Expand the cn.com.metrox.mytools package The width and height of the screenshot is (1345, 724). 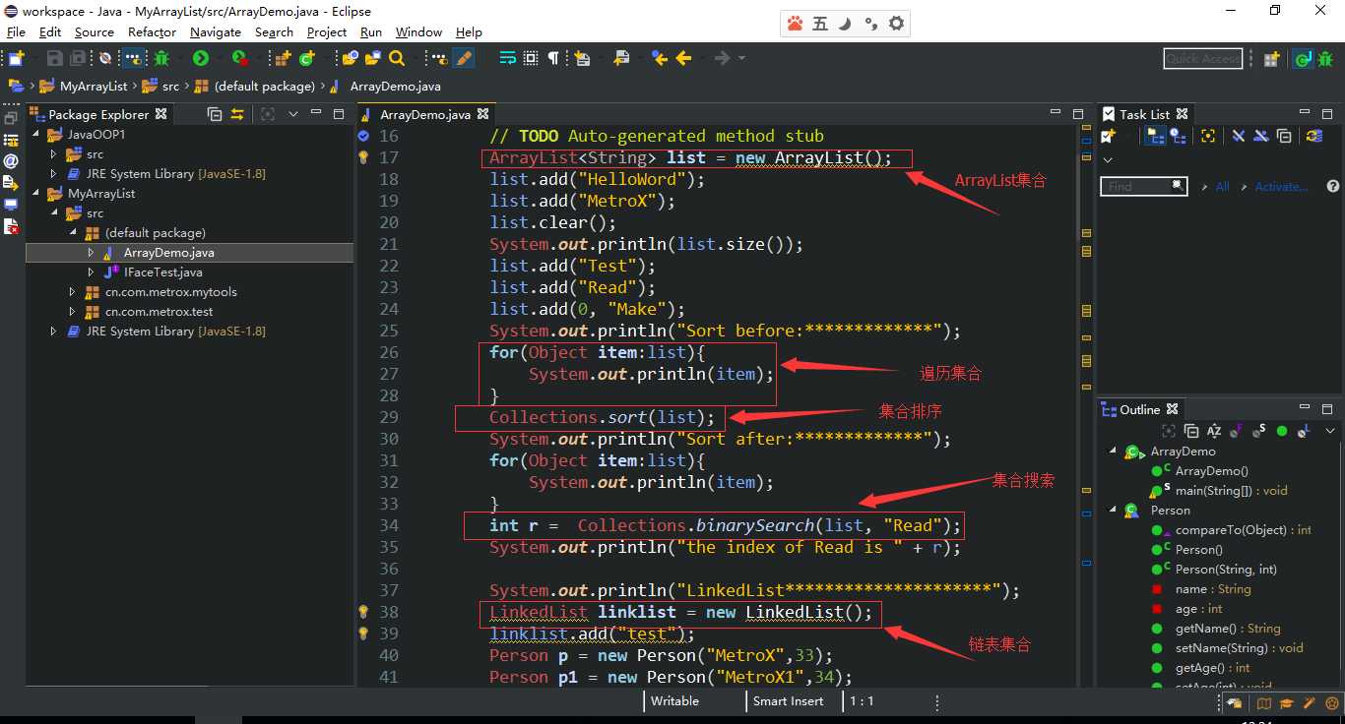click(x=72, y=291)
